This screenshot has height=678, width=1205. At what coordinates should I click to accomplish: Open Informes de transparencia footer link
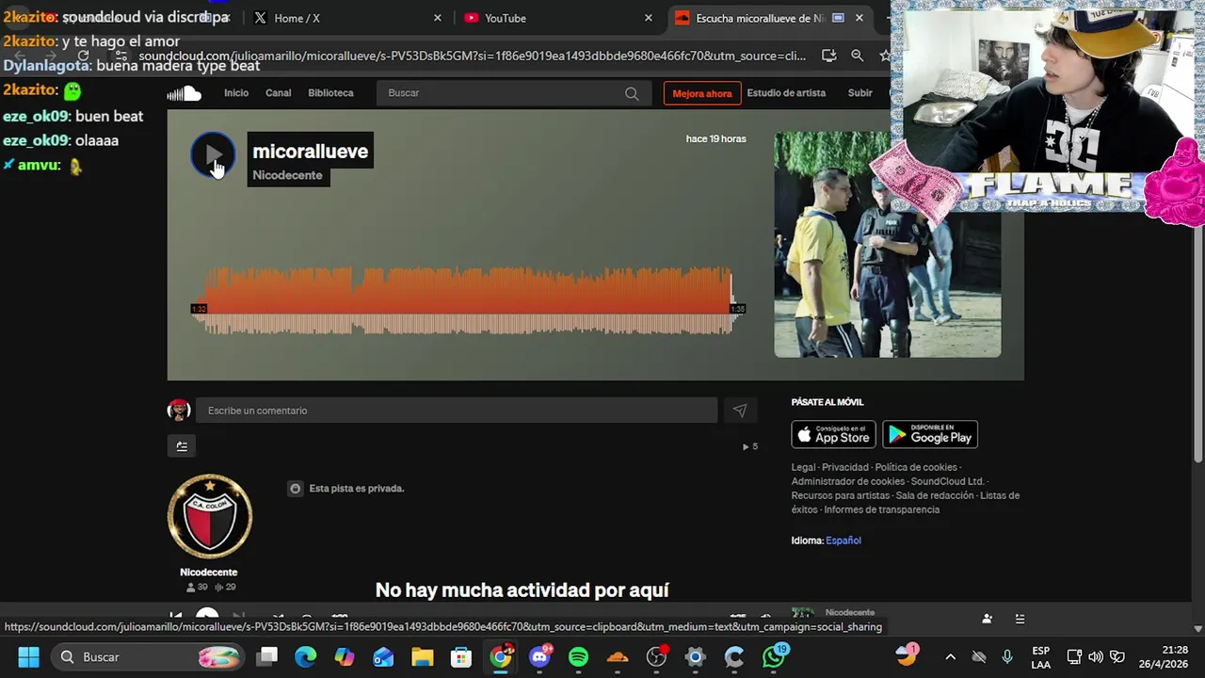[x=882, y=509]
